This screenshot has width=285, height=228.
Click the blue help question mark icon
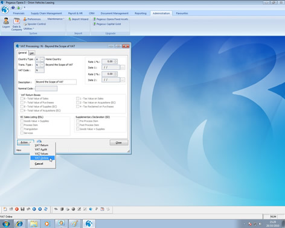[x=13, y=8]
